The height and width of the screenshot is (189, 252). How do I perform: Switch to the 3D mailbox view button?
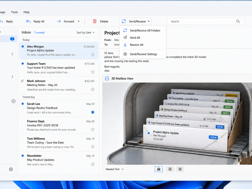[159, 169]
